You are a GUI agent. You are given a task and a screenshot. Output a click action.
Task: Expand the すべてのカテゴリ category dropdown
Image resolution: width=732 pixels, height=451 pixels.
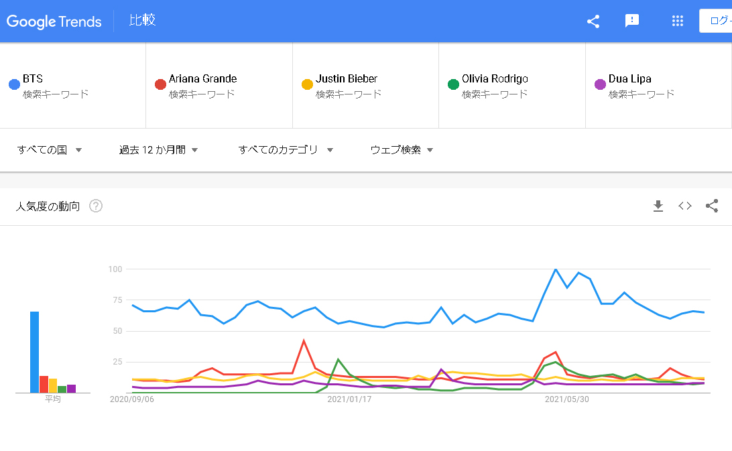click(x=286, y=150)
